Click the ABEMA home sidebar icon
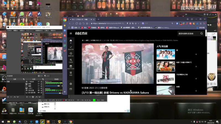Screen dimensions: 221x124 [71, 41]
